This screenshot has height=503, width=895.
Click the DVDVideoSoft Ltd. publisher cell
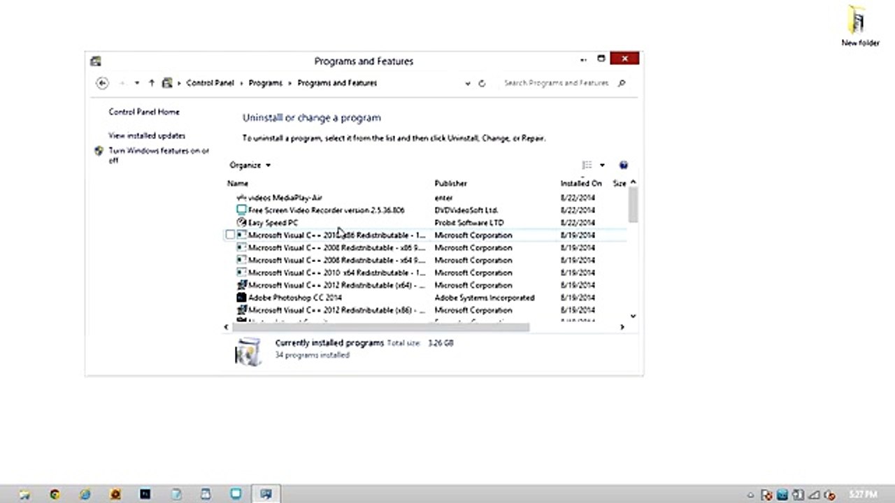click(x=466, y=210)
